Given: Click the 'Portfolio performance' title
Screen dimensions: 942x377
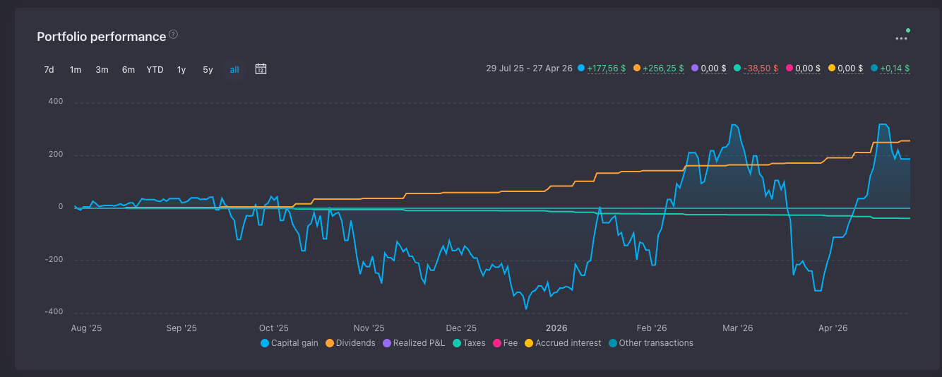Looking at the screenshot, I should point(102,36).
